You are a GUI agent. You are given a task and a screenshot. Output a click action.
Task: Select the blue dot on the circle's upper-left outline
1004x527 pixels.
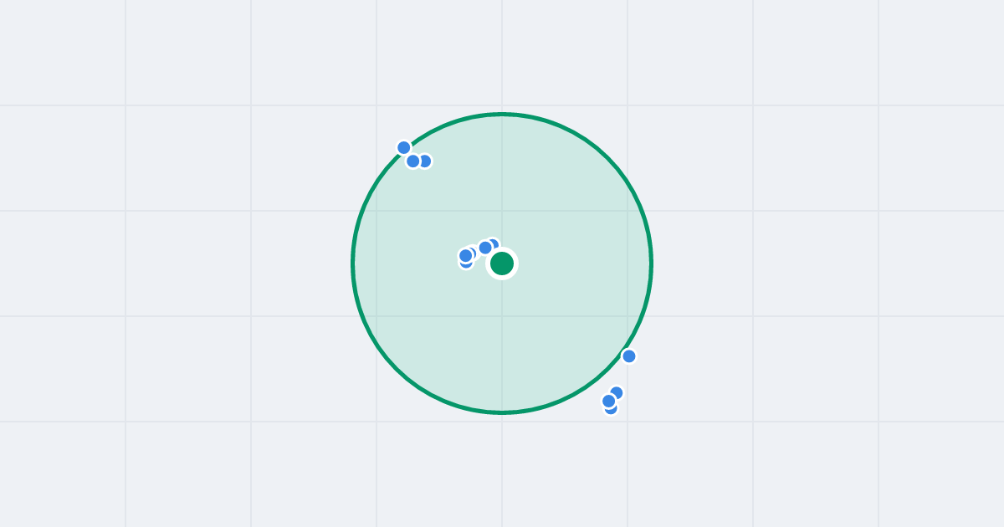click(x=404, y=148)
